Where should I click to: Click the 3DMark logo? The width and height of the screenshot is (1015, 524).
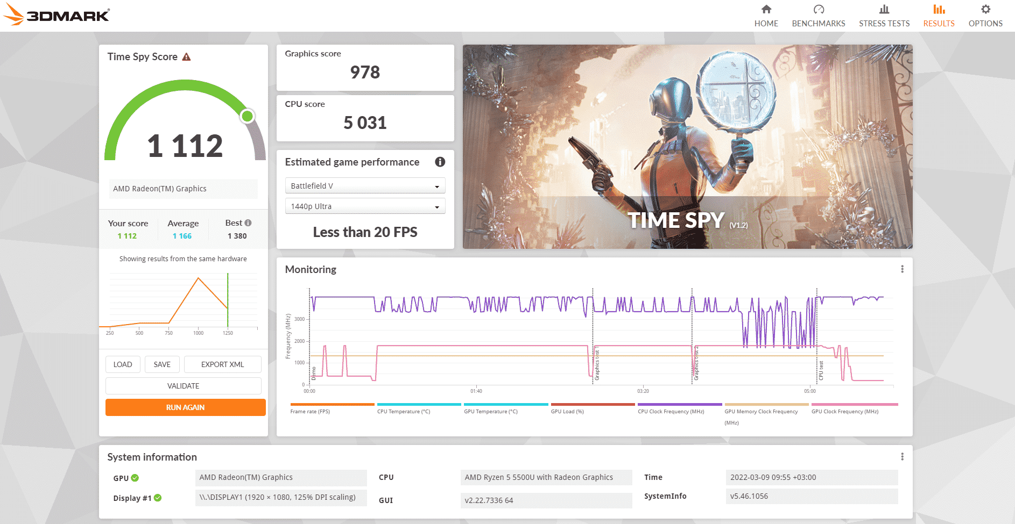pyautogui.click(x=57, y=15)
